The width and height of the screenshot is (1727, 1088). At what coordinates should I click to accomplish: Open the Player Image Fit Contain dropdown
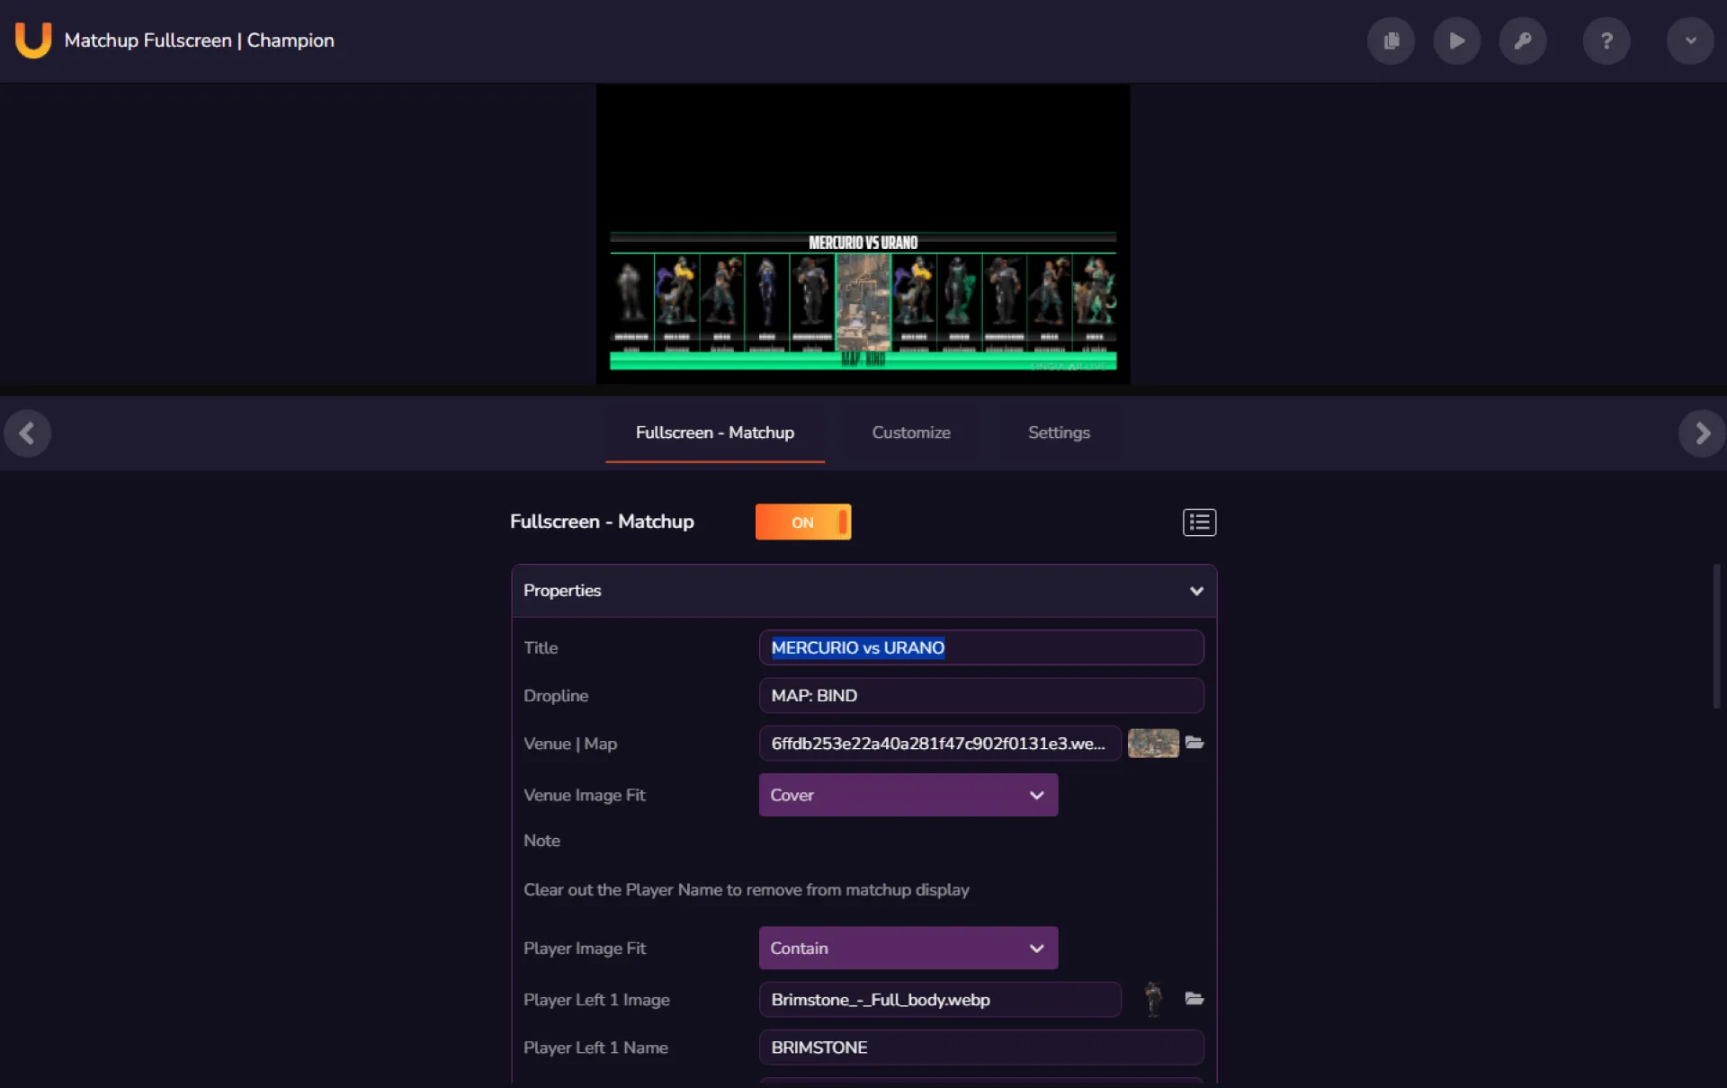click(908, 949)
